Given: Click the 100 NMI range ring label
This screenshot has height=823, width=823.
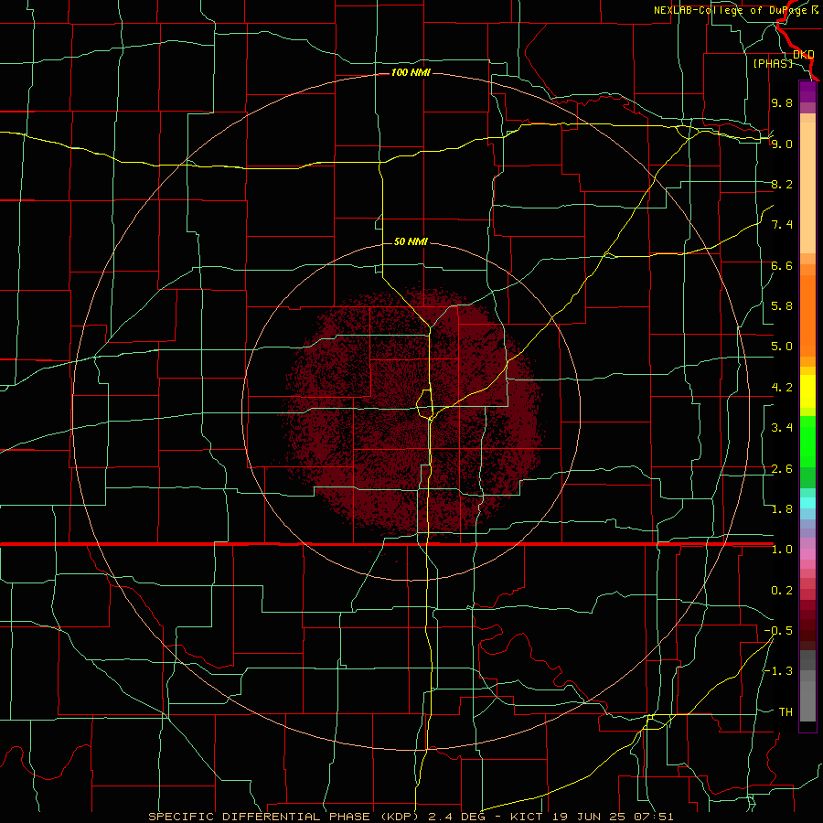Looking at the screenshot, I should coord(411,72).
